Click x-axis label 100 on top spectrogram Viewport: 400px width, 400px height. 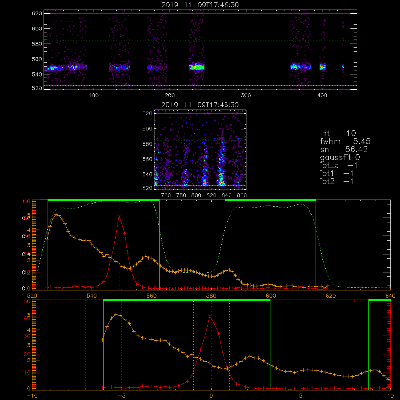click(94, 95)
